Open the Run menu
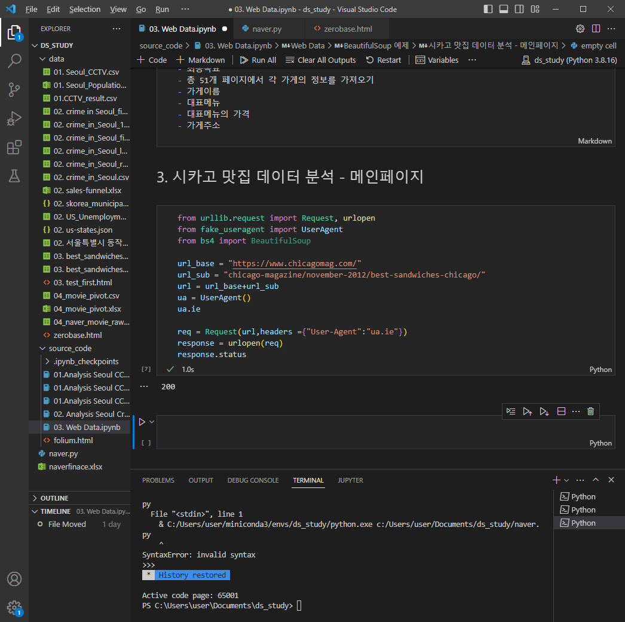Image resolution: width=625 pixels, height=622 pixels. tap(162, 9)
